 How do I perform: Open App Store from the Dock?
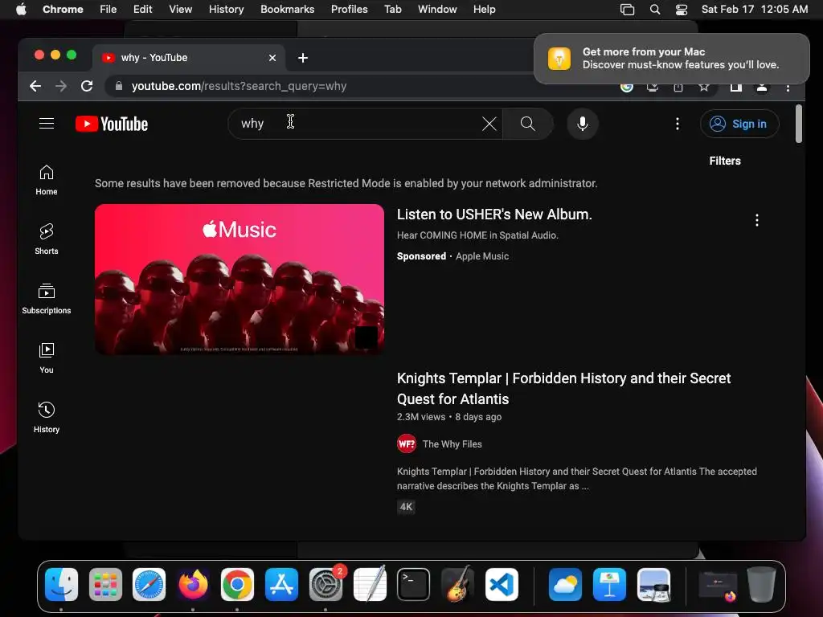[281, 584]
